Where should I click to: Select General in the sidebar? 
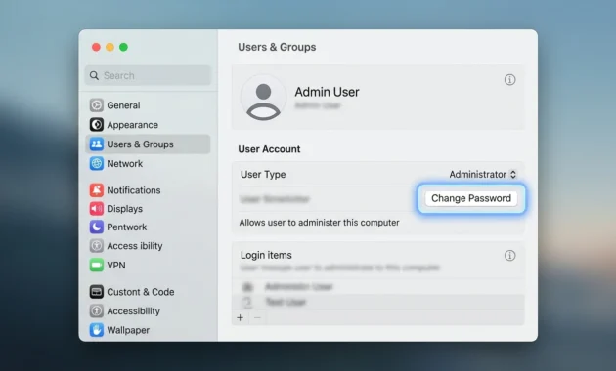148,105
